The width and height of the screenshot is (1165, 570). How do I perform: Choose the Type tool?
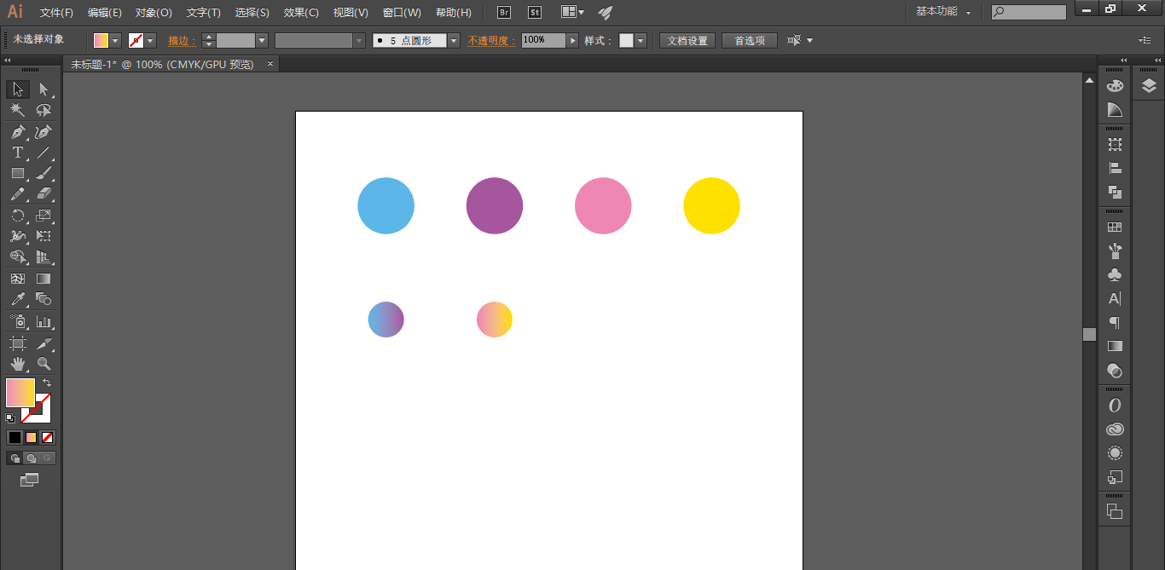tap(18, 153)
